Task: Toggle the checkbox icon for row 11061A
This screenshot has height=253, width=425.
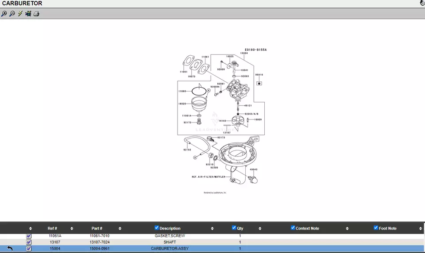Action: click(x=29, y=236)
